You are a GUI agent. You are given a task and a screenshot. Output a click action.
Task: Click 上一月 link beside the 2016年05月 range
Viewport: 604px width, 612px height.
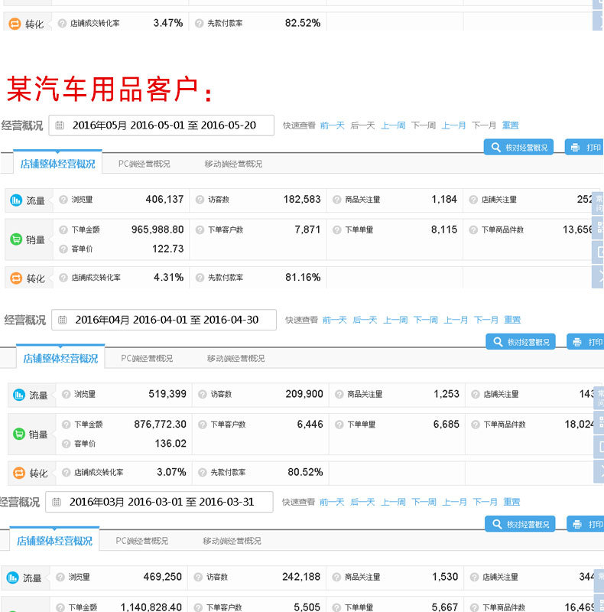[x=453, y=125]
